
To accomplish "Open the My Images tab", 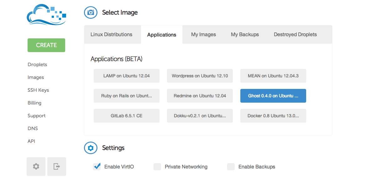I will click(204, 34).
